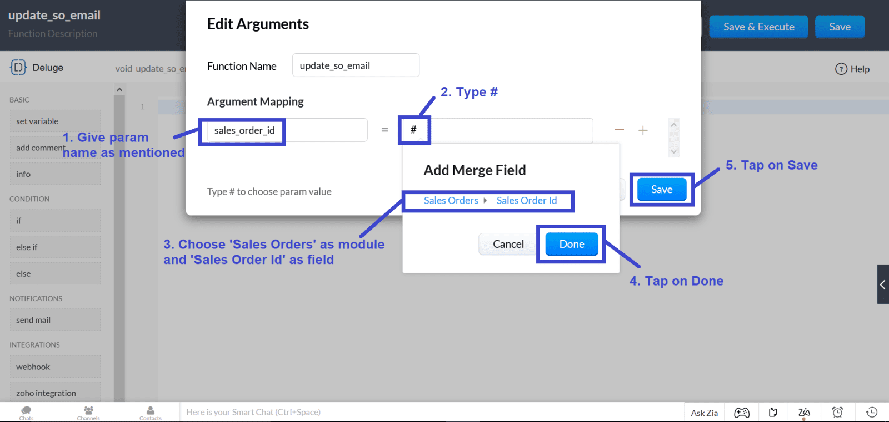This screenshot has width=889, height=422.
Task: Click the arrow between Sales Orders and Sales Order Id
Action: 485,200
